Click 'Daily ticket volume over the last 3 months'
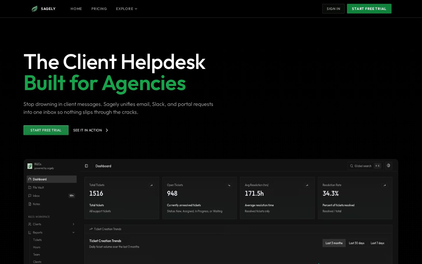Image resolution: width=422 pixels, height=264 pixels. click(114, 247)
